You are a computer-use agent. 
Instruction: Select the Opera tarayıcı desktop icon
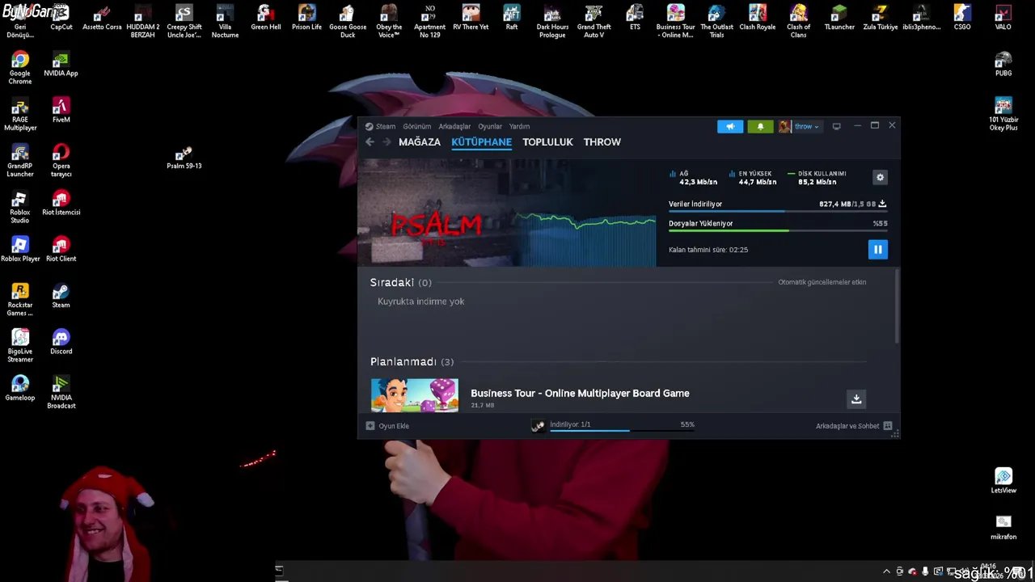pos(61,161)
